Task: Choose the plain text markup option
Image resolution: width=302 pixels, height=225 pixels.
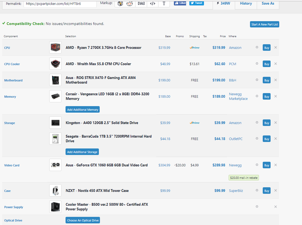Action: click(164, 4)
